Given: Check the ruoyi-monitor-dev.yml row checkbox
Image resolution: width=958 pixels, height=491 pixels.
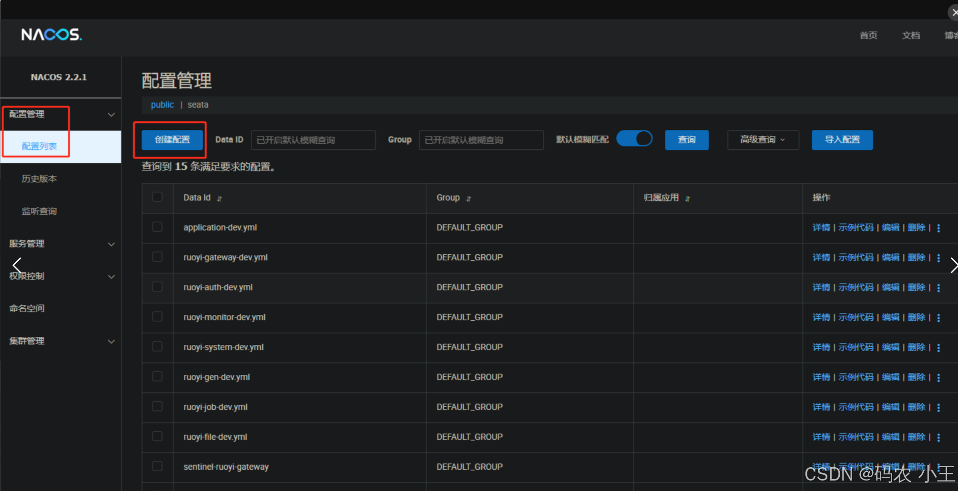Looking at the screenshot, I should (157, 317).
